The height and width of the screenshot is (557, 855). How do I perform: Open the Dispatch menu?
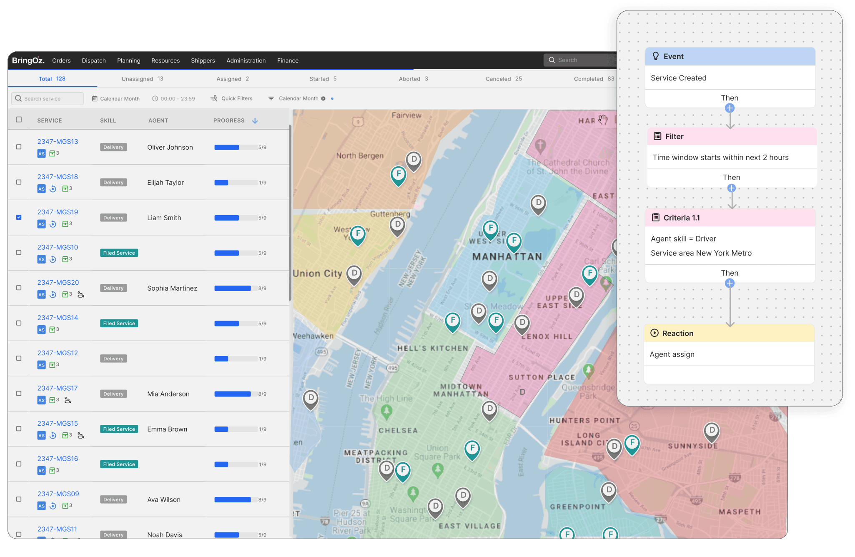click(94, 61)
